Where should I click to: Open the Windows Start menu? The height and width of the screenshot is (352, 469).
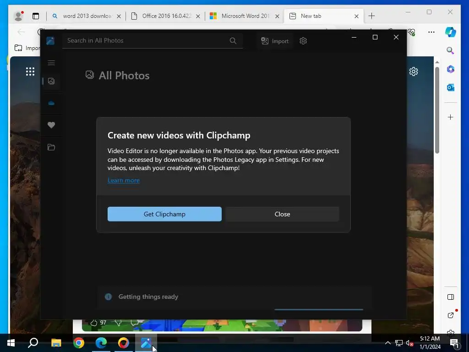[x=11, y=343]
